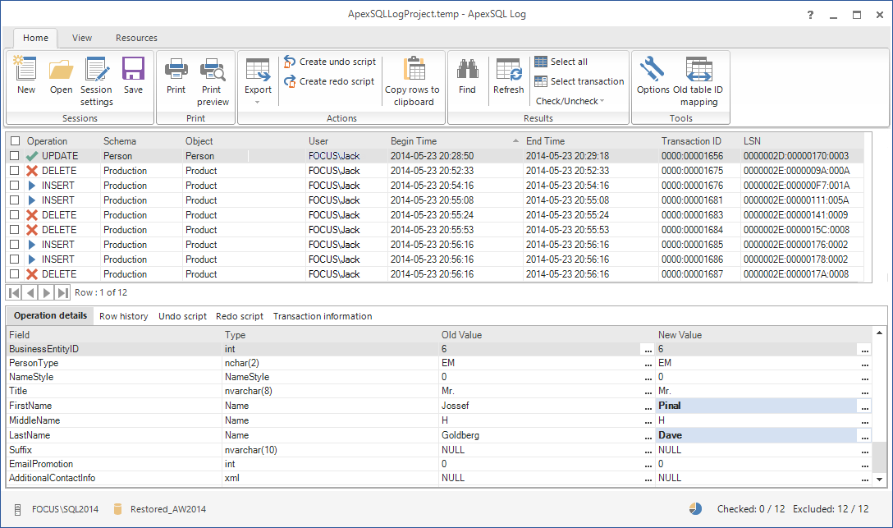The height and width of the screenshot is (528, 893).
Task: Click details scrollbar up arrow
Action: click(x=880, y=333)
